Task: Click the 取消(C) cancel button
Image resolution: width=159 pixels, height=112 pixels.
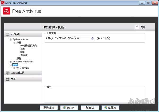Action: [90, 107]
